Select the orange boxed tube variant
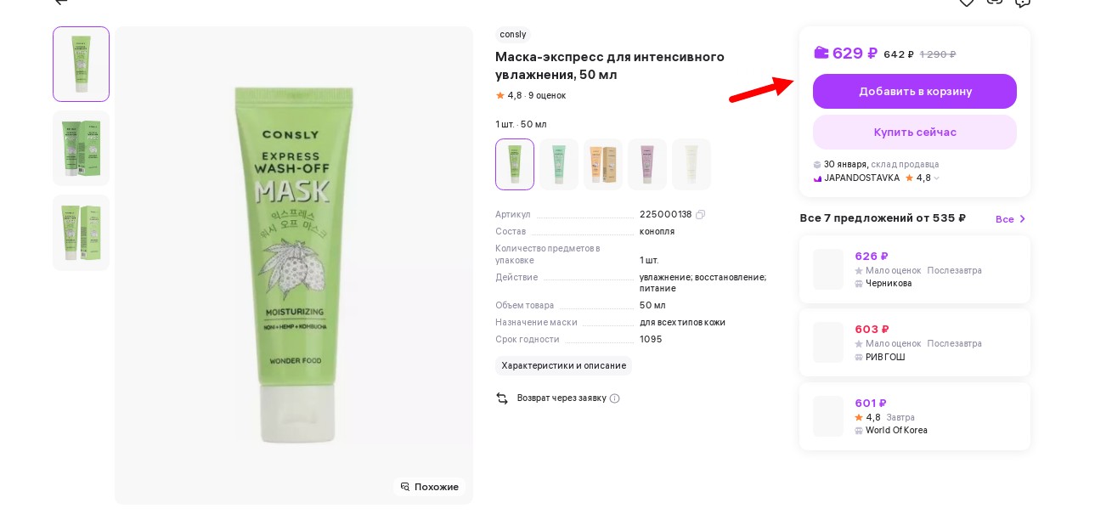Viewport: 1095px width, 514px height. click(x=603, y=164)
